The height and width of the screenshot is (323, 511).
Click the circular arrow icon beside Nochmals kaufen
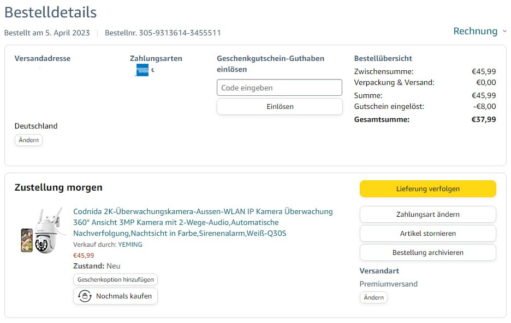(85, 296)
